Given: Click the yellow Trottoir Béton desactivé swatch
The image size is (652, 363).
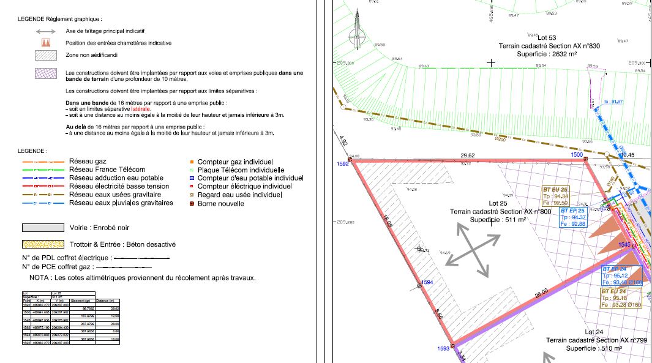Looking at the screenshot, I should (43, 244).
